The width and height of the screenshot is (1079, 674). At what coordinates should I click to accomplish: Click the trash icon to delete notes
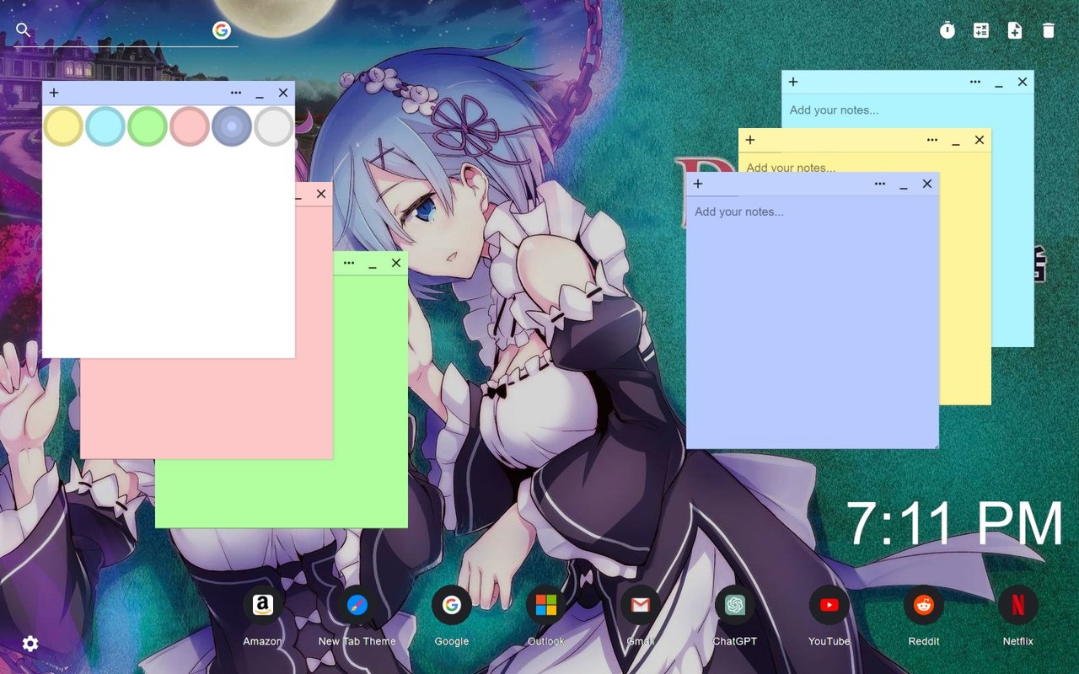pos(1049,30)
